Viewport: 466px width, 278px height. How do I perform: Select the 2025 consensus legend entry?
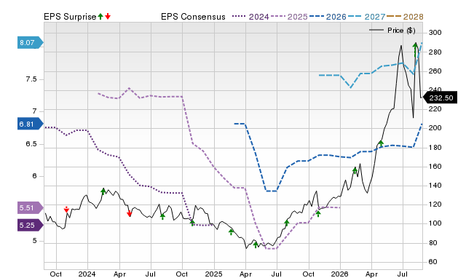tap(289, 17)
